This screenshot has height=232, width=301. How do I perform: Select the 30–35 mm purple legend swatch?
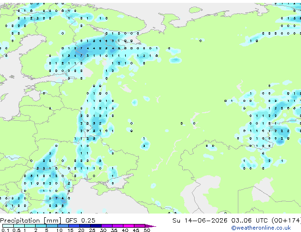pos(106,226)
